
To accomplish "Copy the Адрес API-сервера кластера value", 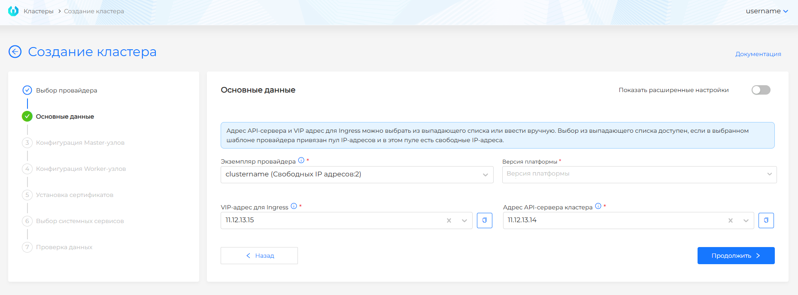I will point(766,221).
